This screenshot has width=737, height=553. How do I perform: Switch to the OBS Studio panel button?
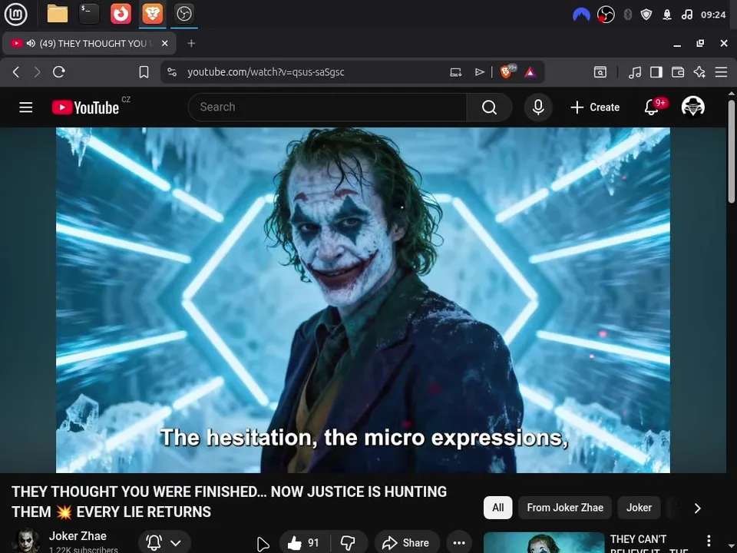pos(183,14)
